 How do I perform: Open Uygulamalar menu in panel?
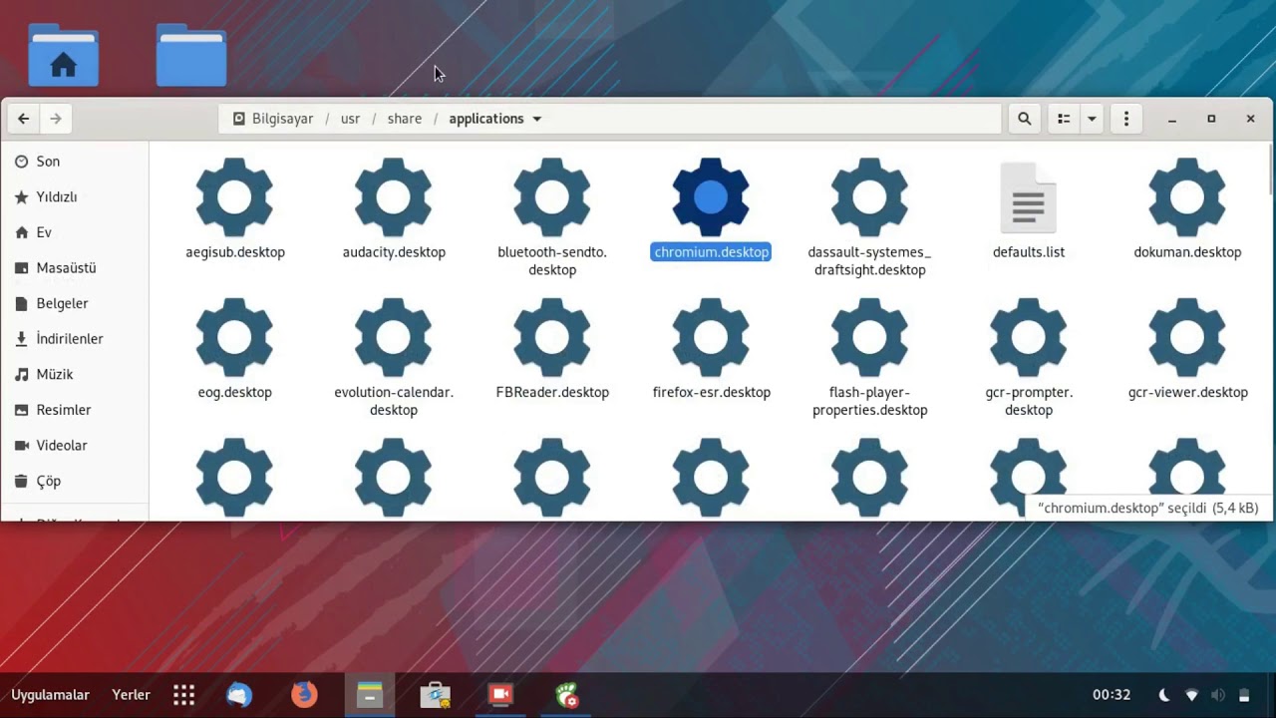point(50,695)
